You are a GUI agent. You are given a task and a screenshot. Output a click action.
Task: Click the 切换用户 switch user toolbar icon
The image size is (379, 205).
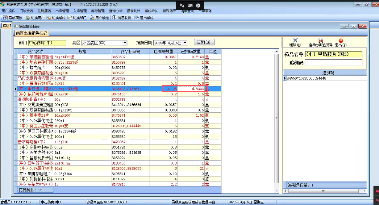pyautogui.click(x=28, y=18)
